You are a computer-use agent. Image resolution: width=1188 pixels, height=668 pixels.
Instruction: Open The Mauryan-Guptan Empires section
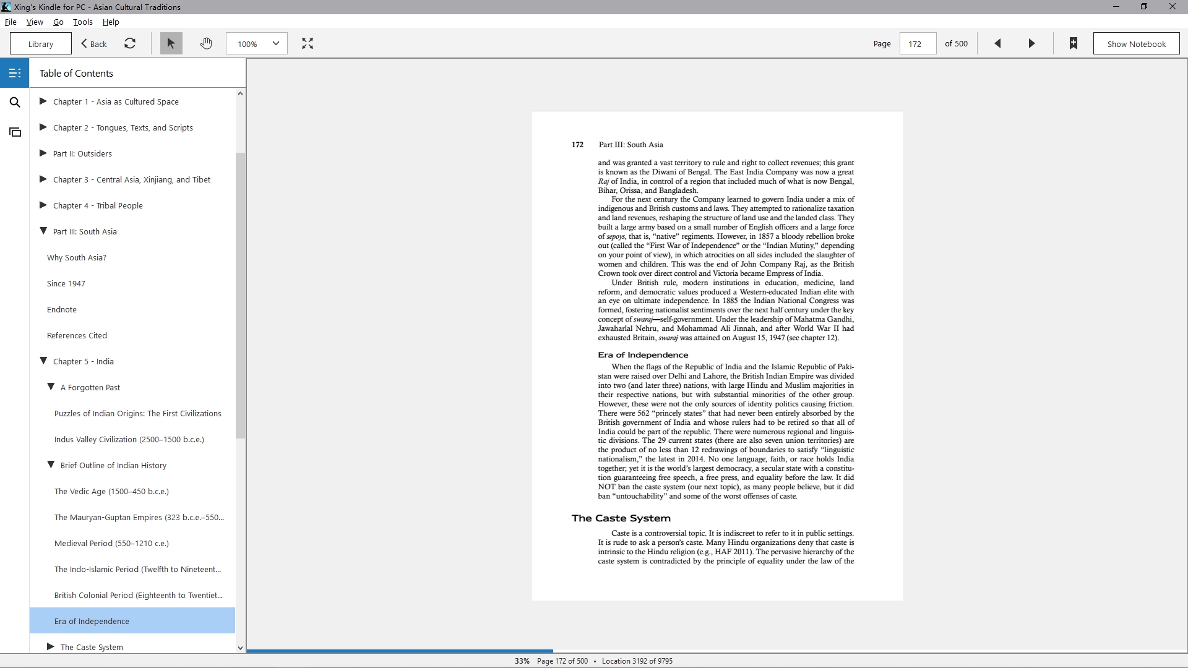[139, 517]
